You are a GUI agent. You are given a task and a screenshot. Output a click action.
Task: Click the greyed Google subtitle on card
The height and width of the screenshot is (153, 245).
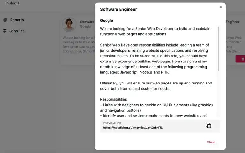click(x=85, y=26)
